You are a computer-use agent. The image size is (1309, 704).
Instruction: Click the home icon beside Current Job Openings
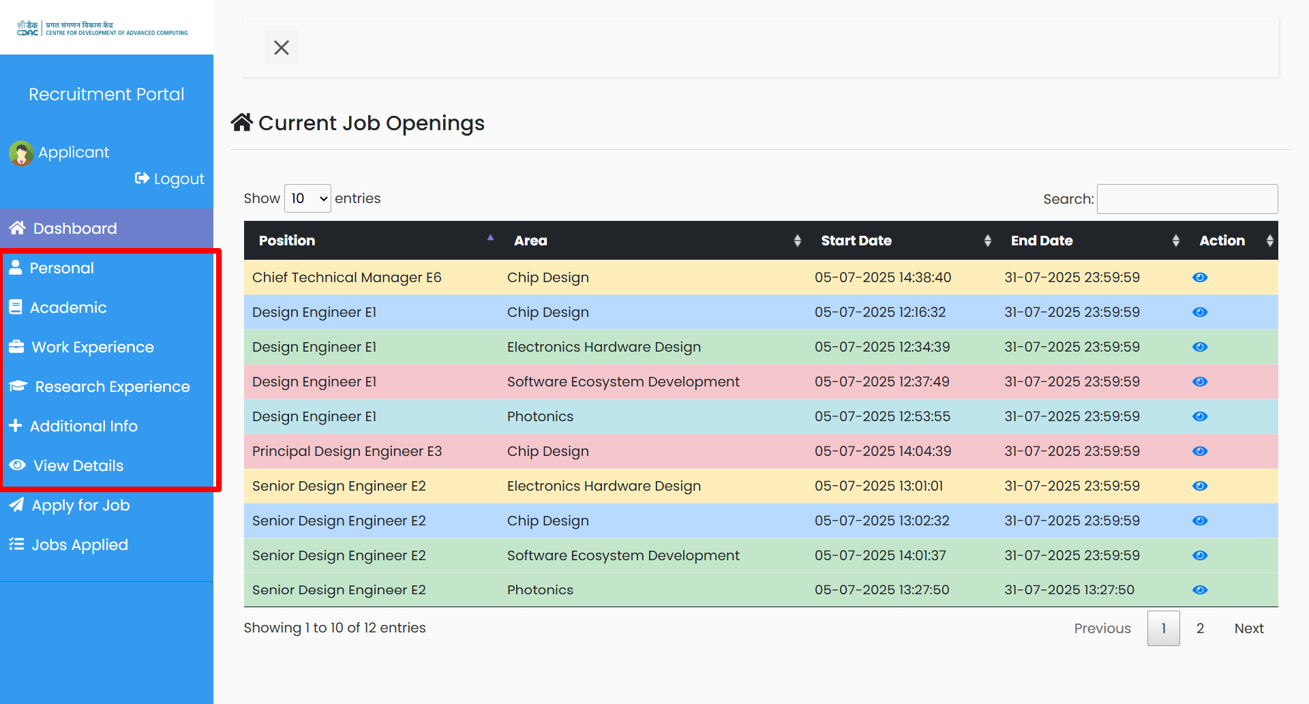coord(241,123)
